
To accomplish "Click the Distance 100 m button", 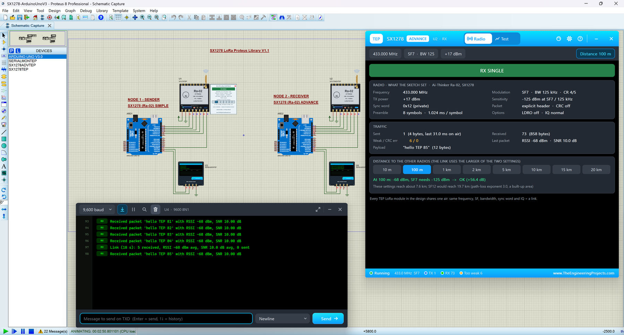I will (596, 54).
